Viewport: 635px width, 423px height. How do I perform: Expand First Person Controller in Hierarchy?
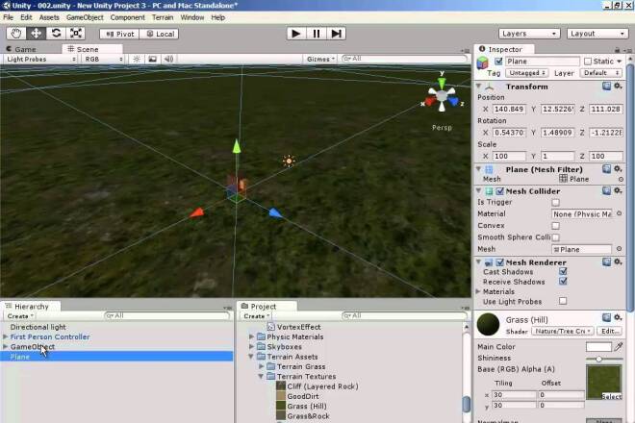click(5, 336)
